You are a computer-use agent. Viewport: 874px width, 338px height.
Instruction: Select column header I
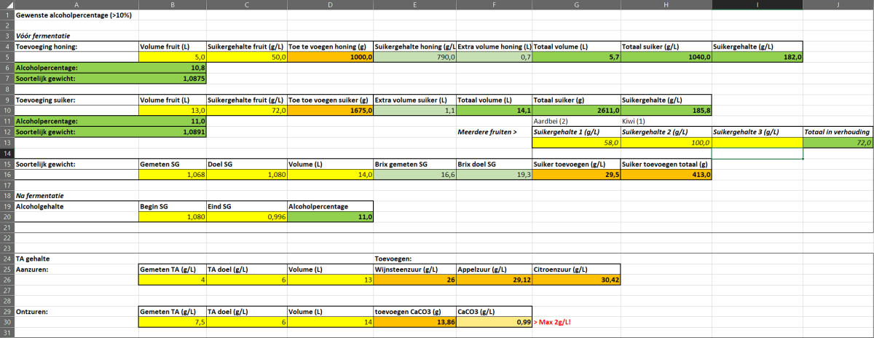pos(757,4)
